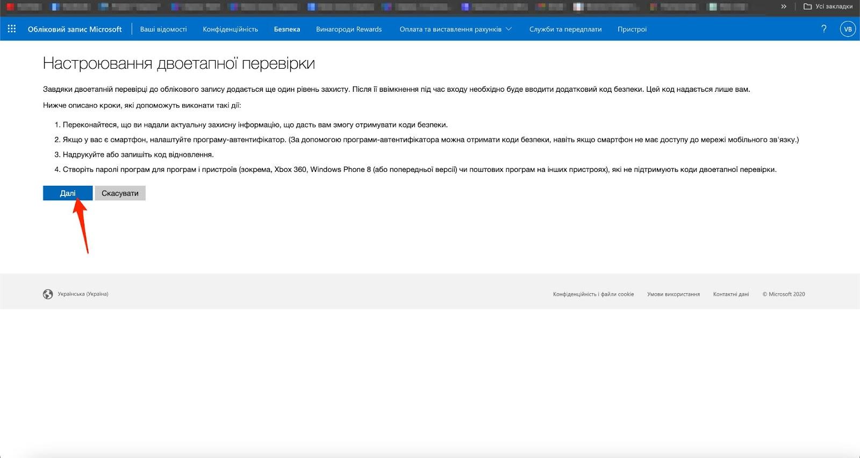
Task: Click step 3 text about код відновлення
Action: click(x=138, y=155)
